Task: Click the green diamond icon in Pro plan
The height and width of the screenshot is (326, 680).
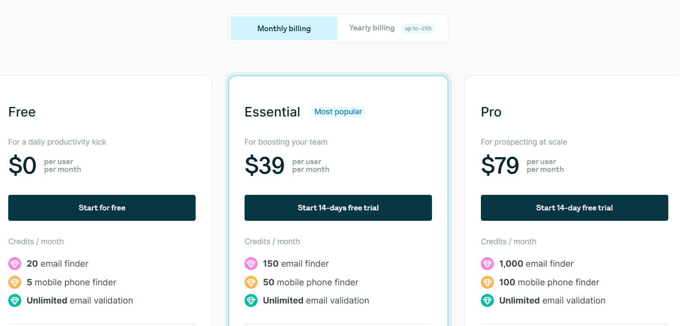Action: [x=487, y=300]
